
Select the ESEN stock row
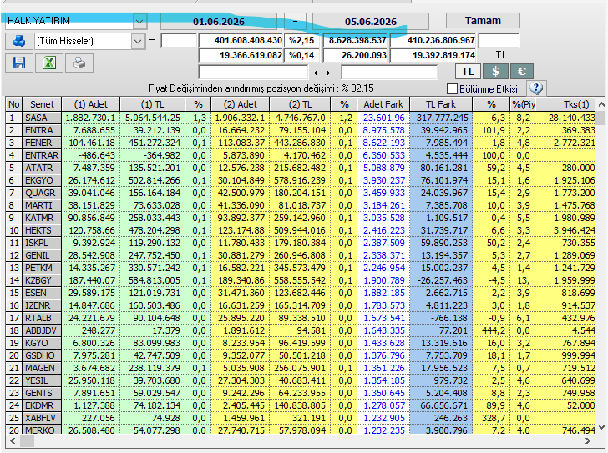pos(300,293)
